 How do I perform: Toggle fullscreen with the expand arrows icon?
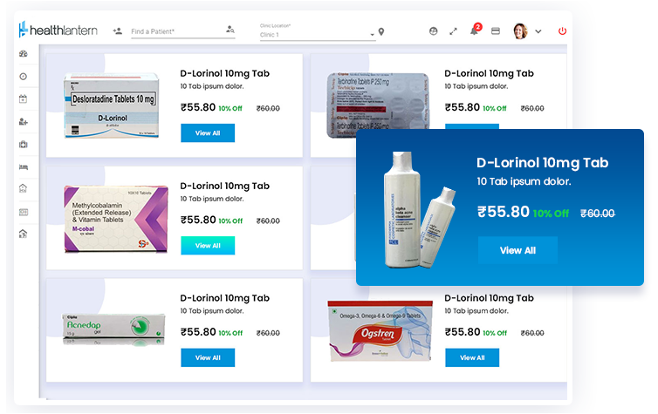(x=453, y=31)
